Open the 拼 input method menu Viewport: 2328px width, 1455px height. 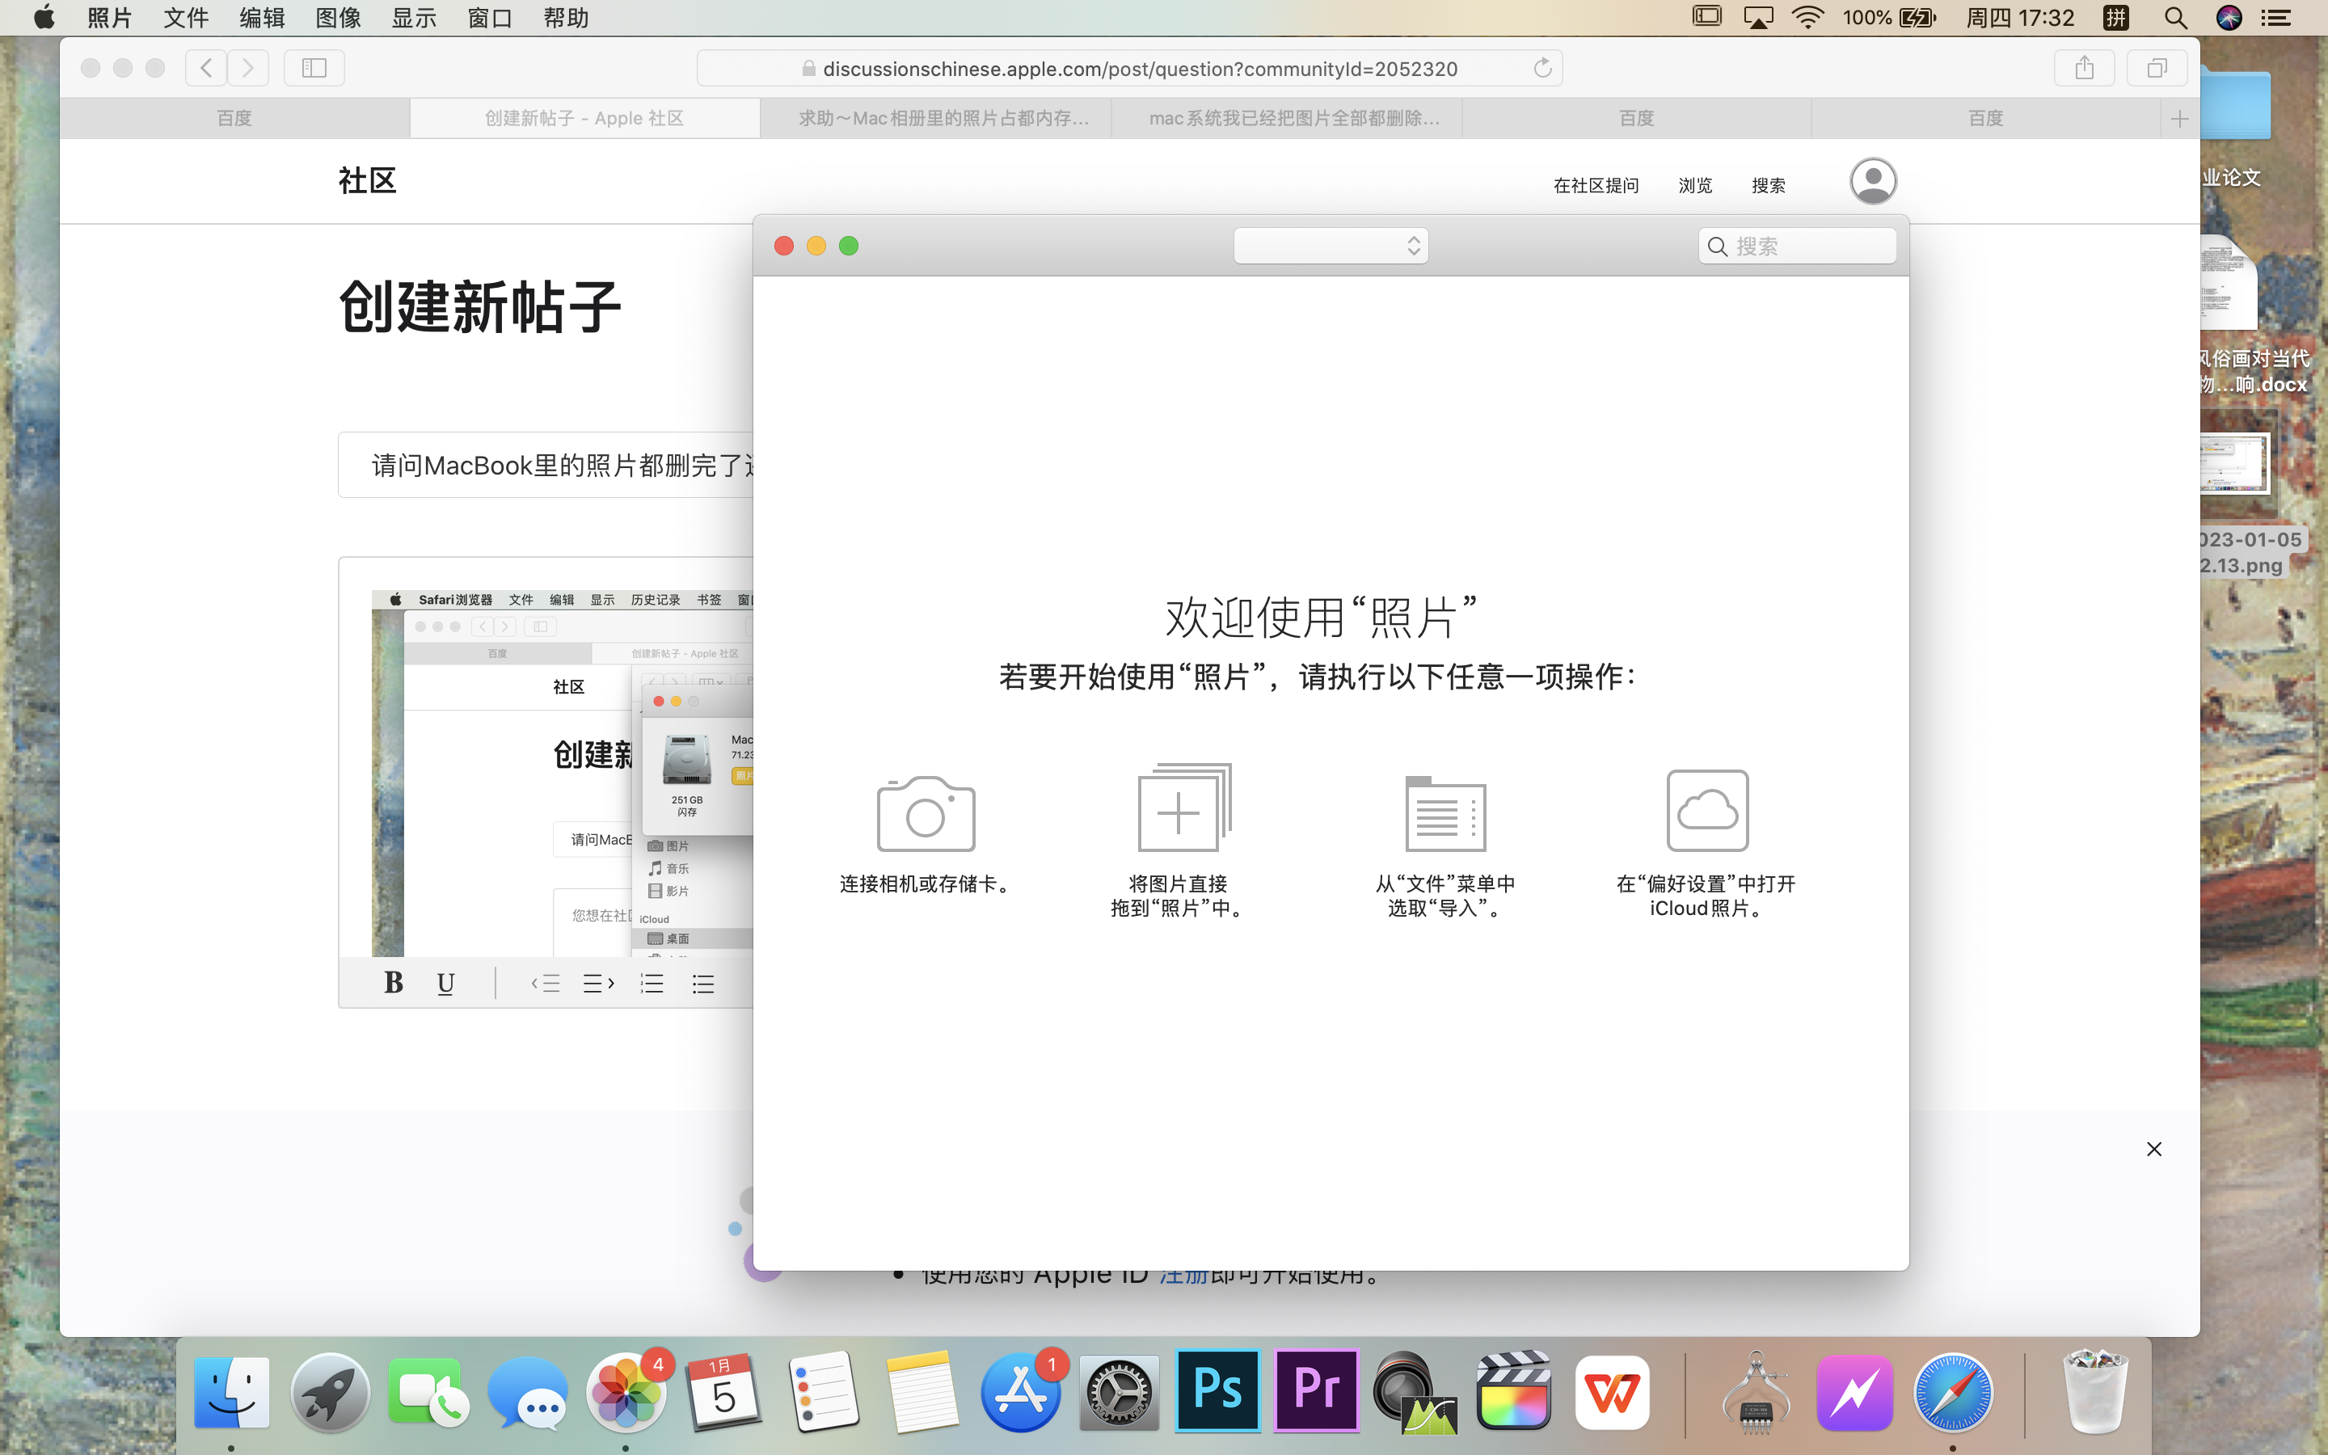[x=2115, y=17]
